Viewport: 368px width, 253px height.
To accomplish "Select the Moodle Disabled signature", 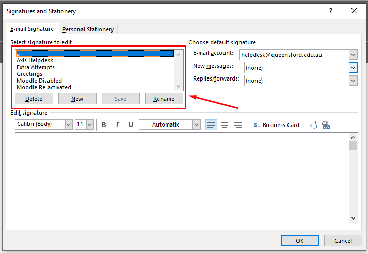I will [95, 81].
